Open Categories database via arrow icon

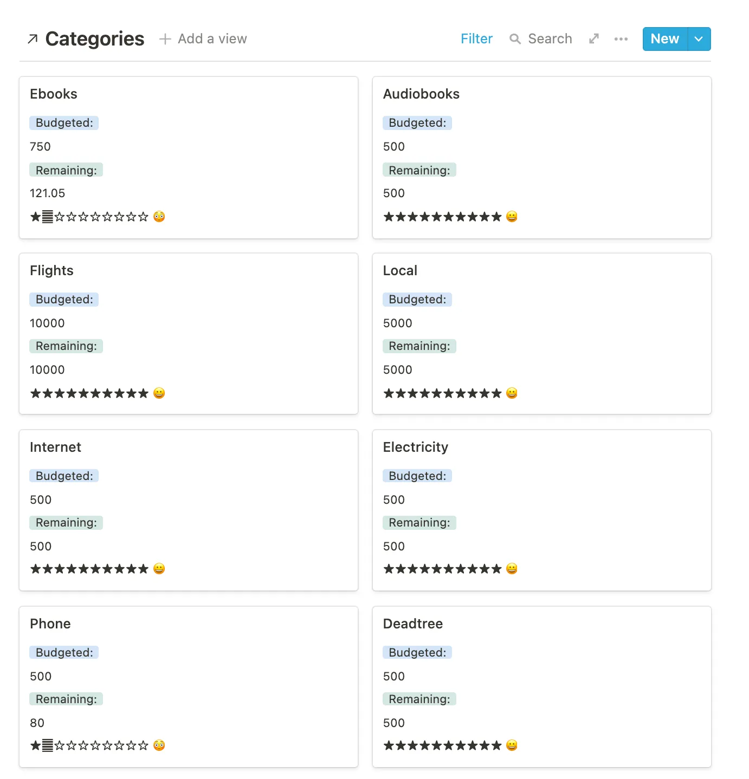click(33, 39)
